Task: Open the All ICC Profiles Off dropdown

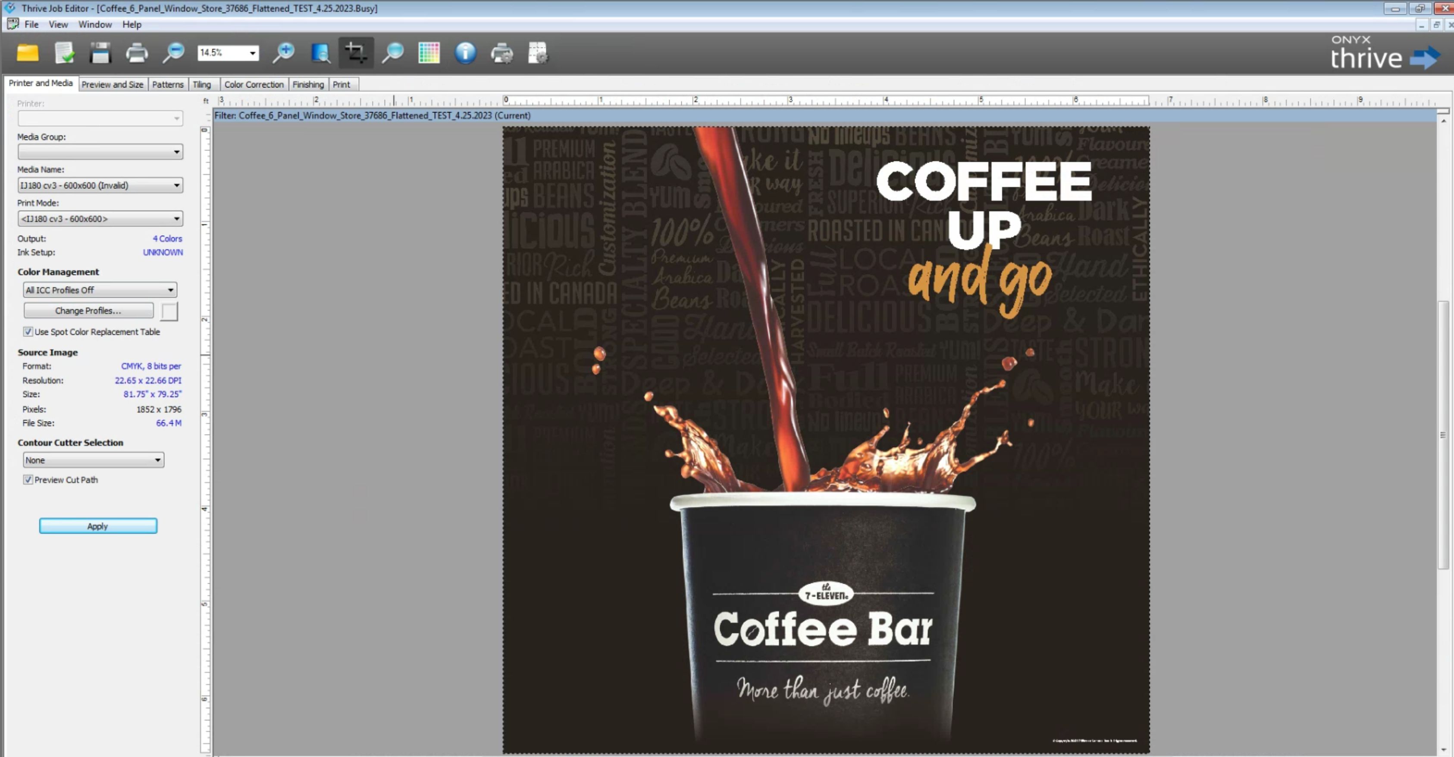Action: [x=100, y=290]
